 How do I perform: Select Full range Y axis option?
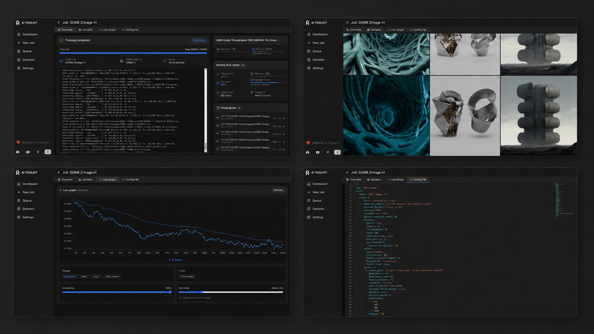tap(187, 276)
